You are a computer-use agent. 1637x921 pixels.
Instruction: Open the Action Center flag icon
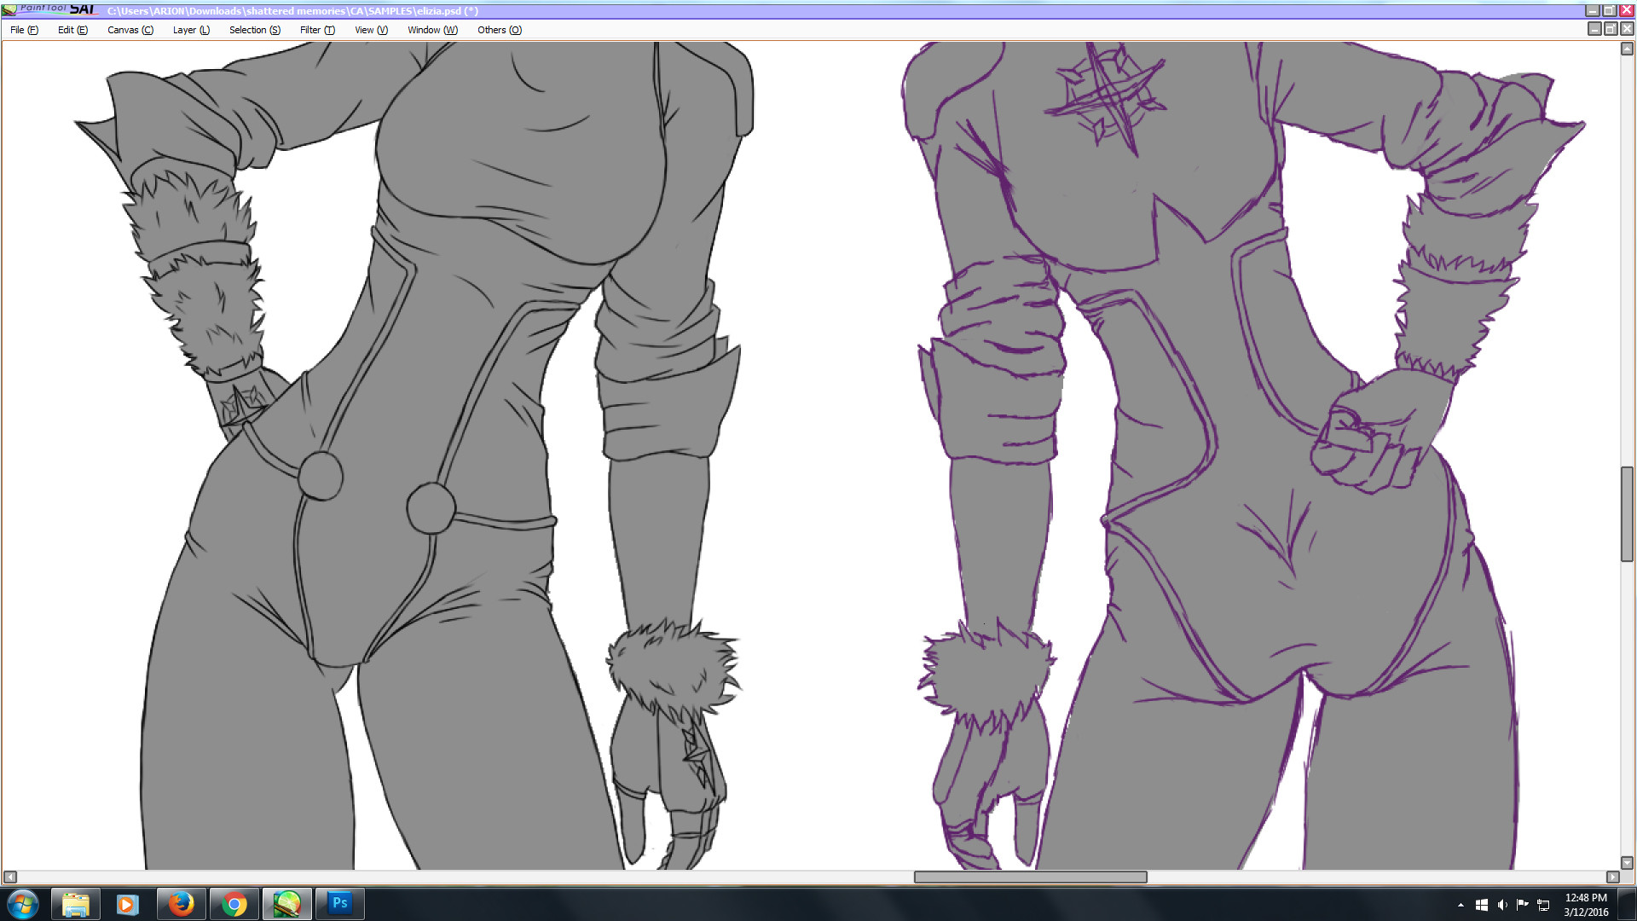coord(1523,905)
